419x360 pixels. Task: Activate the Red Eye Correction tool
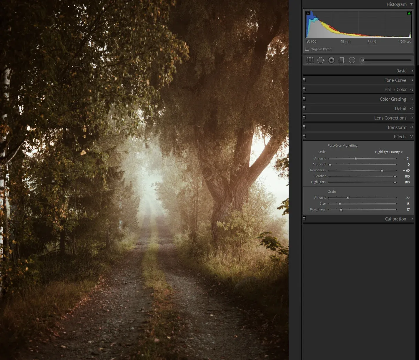coord(331,60)
